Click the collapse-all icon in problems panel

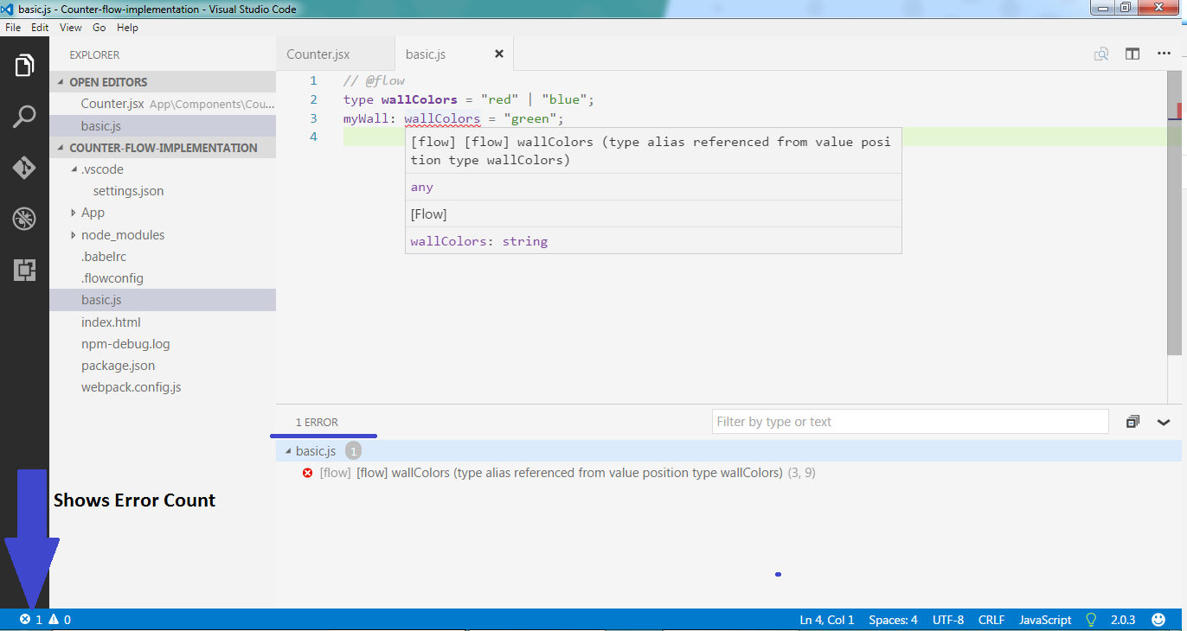[1132, 422]
